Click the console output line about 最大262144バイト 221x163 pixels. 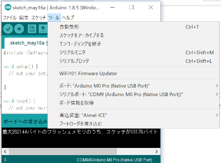tap(80, 132)
